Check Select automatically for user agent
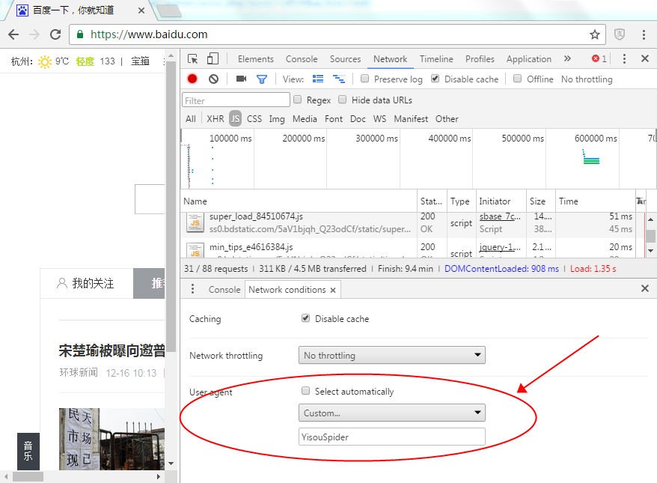 [306, 391]
